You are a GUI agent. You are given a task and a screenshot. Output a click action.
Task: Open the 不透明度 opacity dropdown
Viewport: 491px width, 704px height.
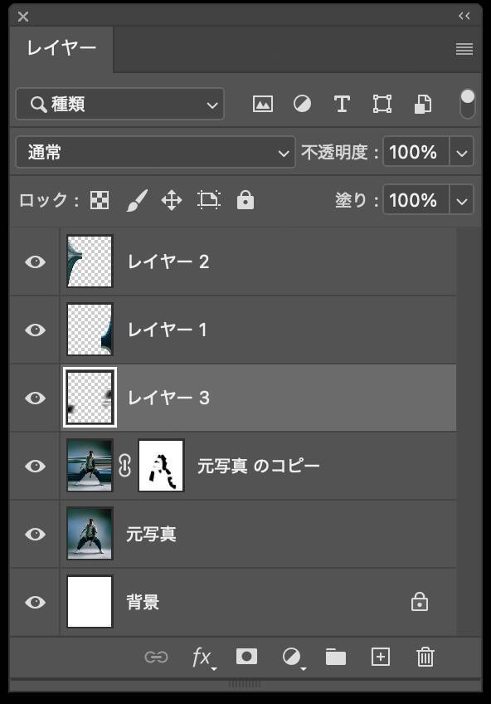pyautogui.click(x=462, y=152)
